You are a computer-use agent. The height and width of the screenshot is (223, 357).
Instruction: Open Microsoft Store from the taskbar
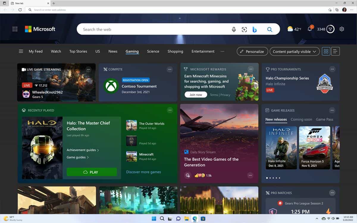coord(203,218)
